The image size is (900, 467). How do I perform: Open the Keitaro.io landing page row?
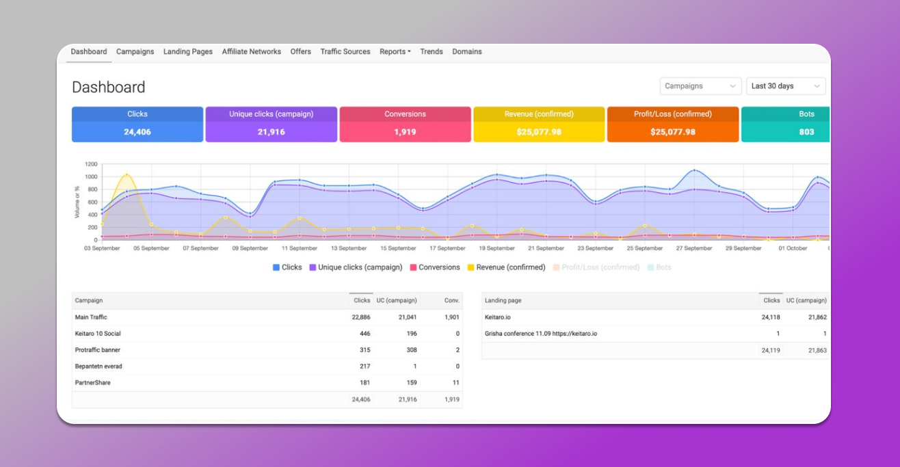pos(497,317)
